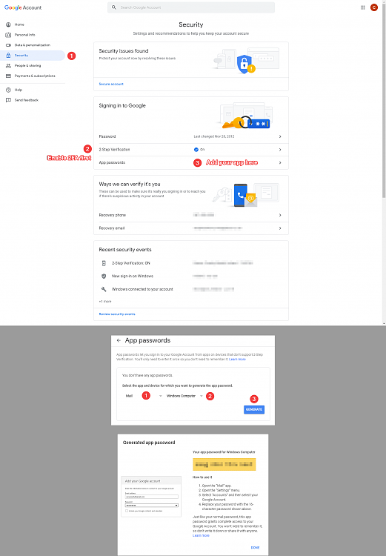Screen dimensions: 386x556
Task: Click '2-Step Verification: ON' event text
Action: (131, 263)
